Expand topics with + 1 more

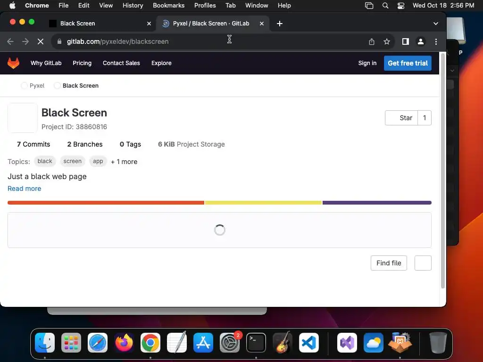[x=124, y=162]
